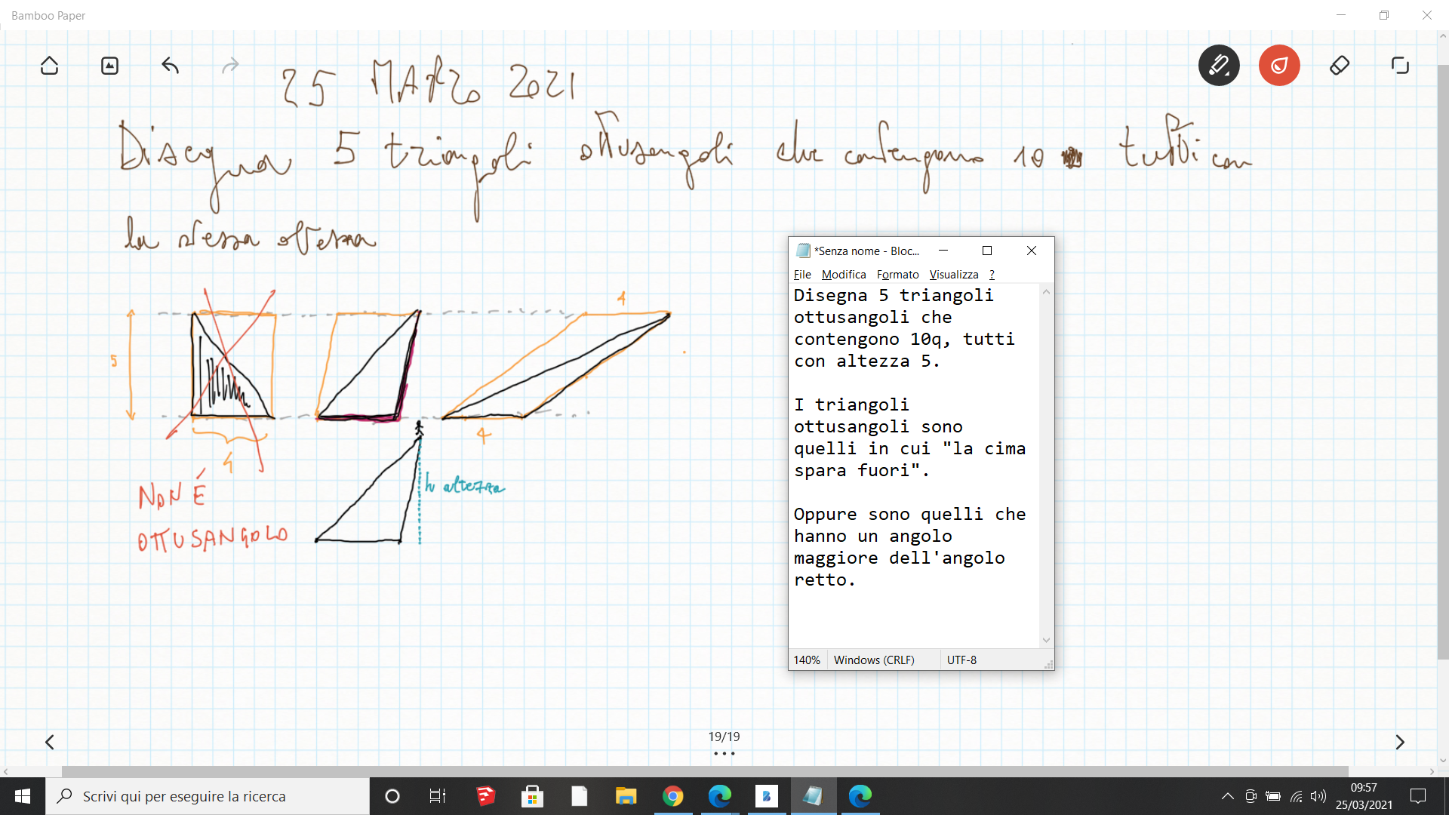Click the Windows search box
The width and height of the screenshot is (1449, 815).
(x=208, y=796)
